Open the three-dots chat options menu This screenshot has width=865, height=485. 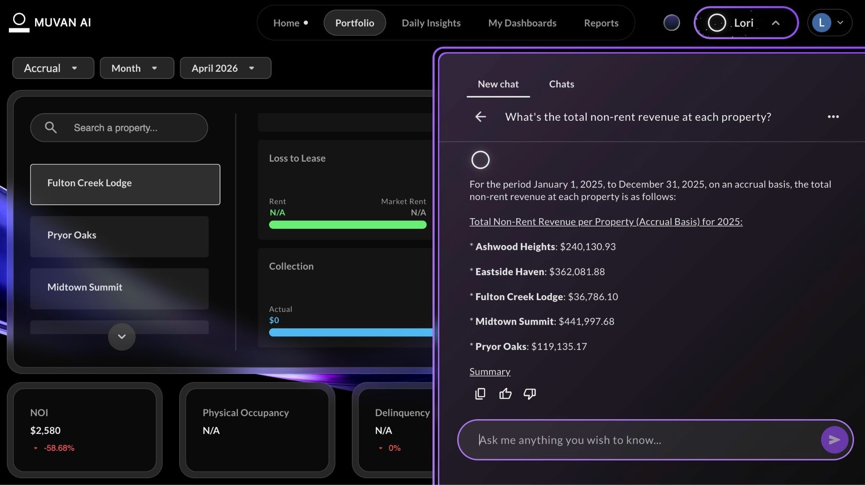833,117
